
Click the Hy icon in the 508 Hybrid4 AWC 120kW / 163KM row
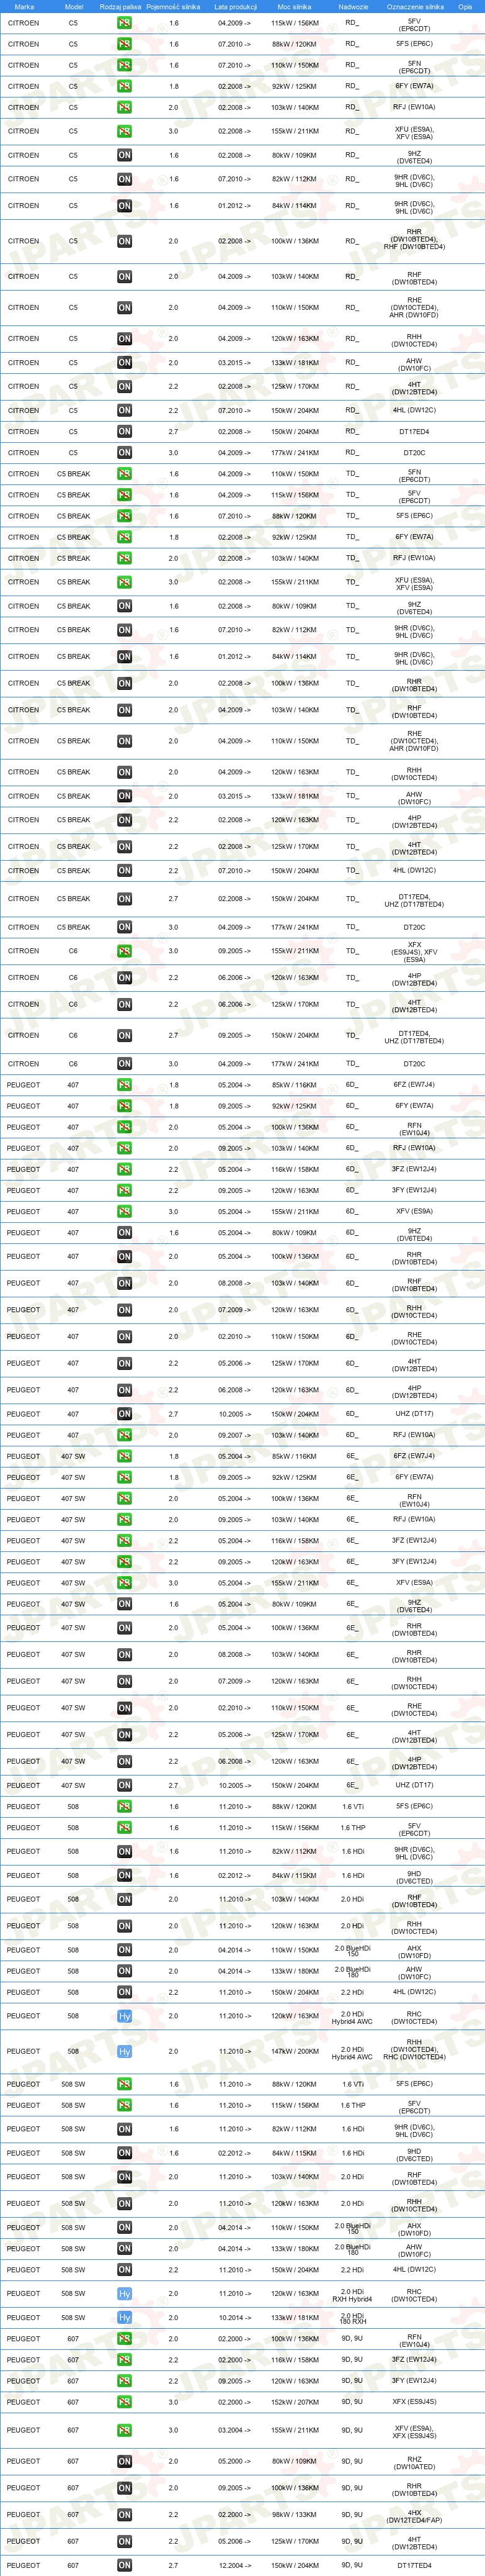124,2016
